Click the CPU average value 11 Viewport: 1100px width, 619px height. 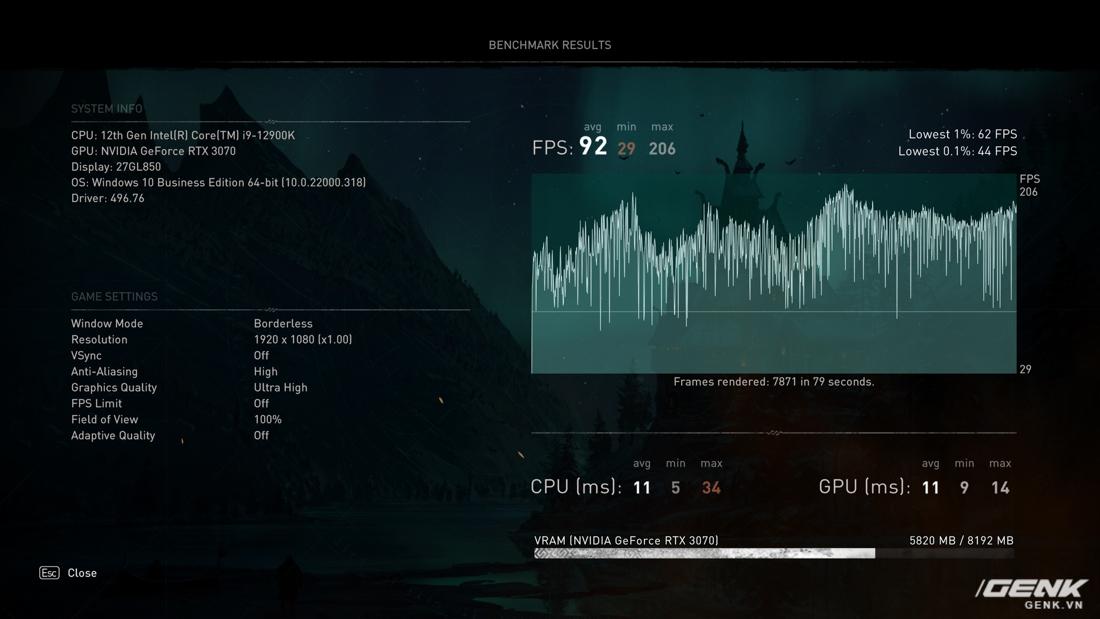642,487
